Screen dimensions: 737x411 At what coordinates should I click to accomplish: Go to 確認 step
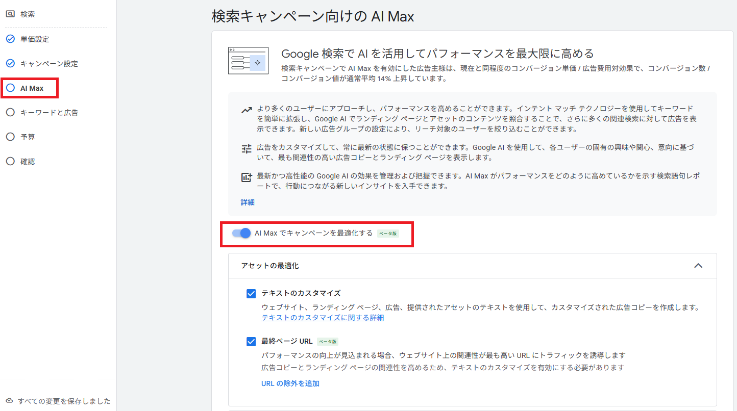[28, 161]
